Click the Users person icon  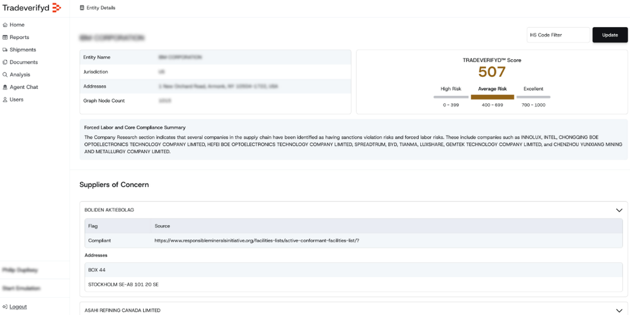coord(5,100)
